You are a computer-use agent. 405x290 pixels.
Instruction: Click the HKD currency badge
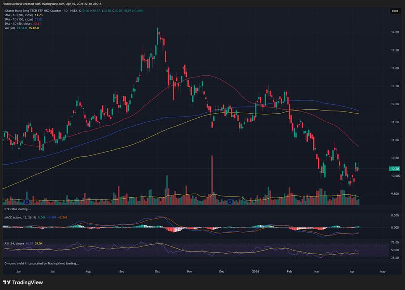(395, 11)
